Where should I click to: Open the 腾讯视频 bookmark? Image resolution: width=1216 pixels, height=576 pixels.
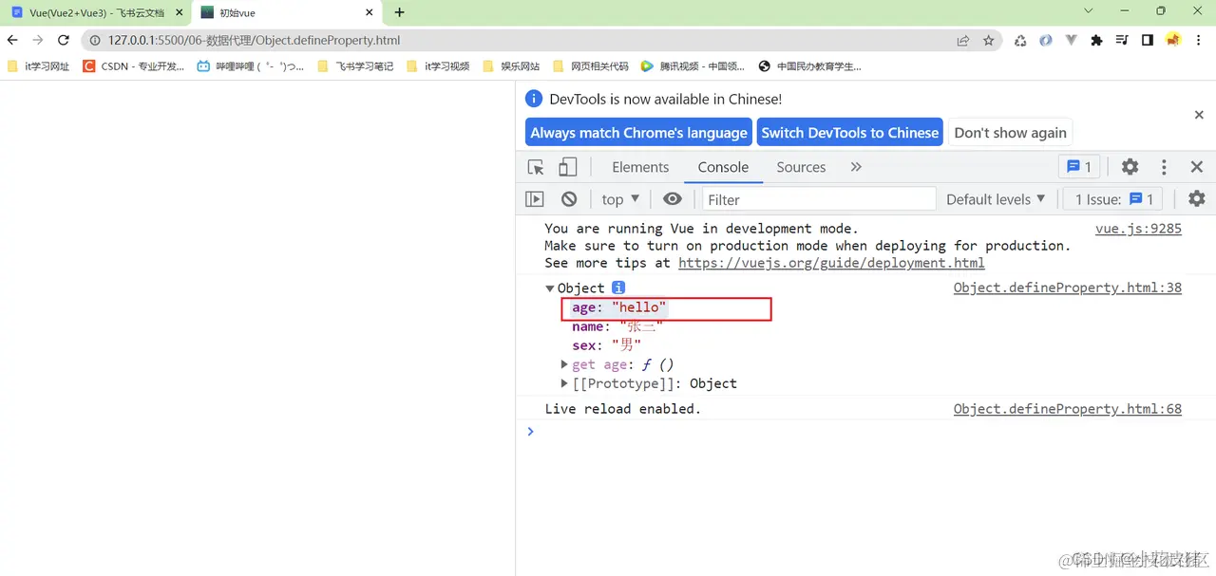693,66
